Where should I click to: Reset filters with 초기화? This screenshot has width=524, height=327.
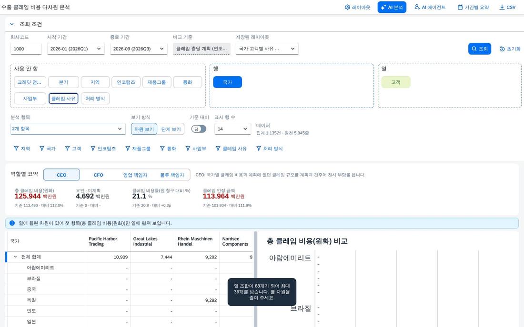(x=510, y=49)
